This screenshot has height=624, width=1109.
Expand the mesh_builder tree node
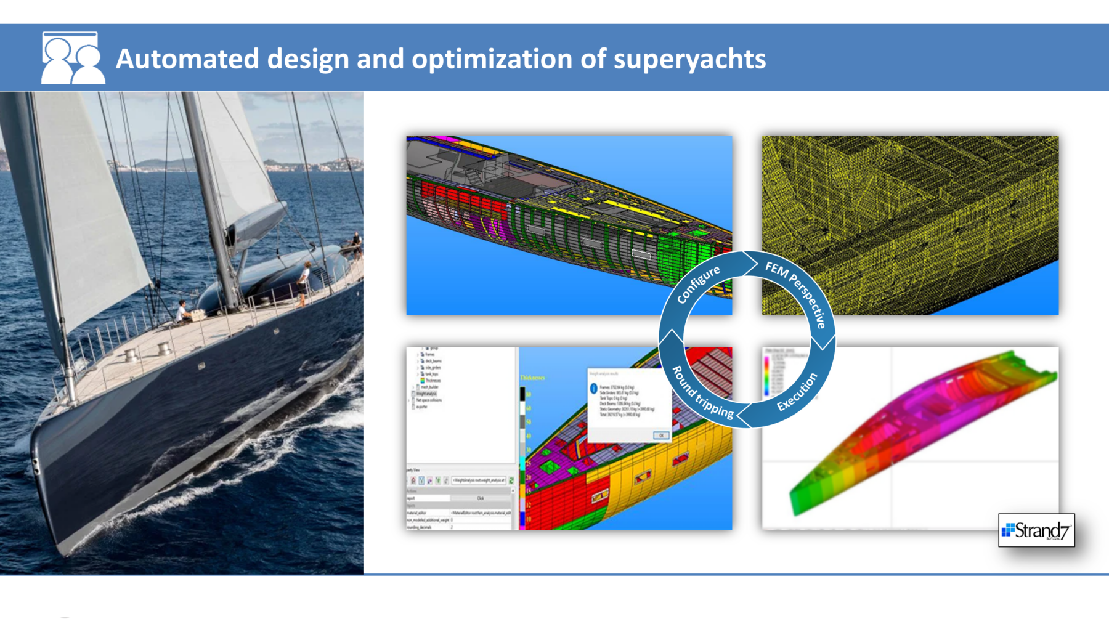pyautogui.click(x=413, y=387)
